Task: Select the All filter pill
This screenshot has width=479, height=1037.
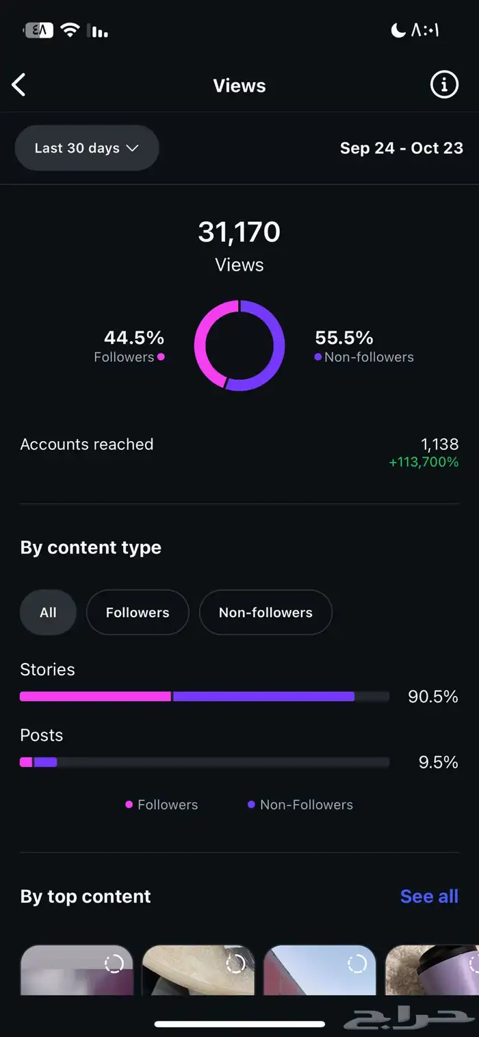Action: pos(48,612)
